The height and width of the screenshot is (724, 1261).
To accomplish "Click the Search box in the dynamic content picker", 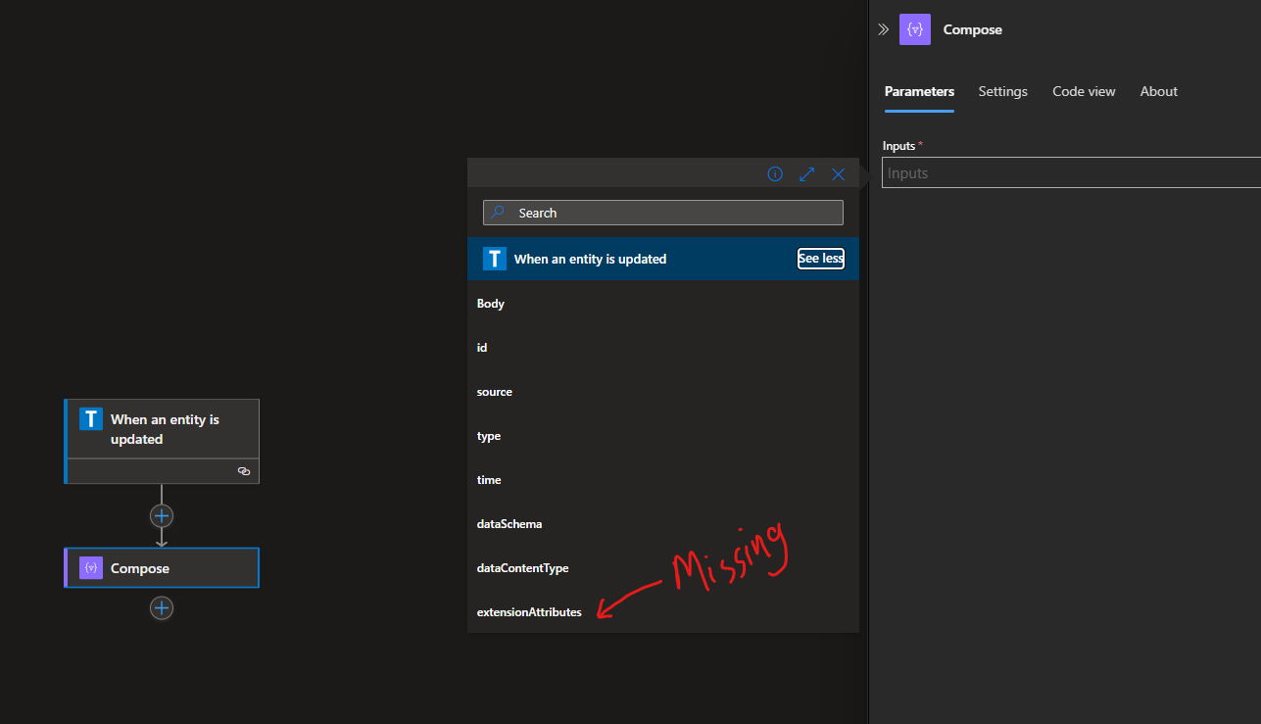I will click(662, 213).
